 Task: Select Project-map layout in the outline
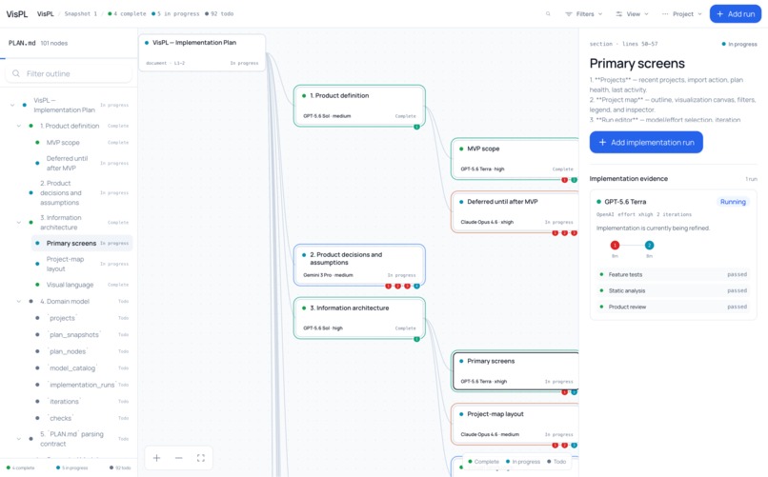coord(82,264)
